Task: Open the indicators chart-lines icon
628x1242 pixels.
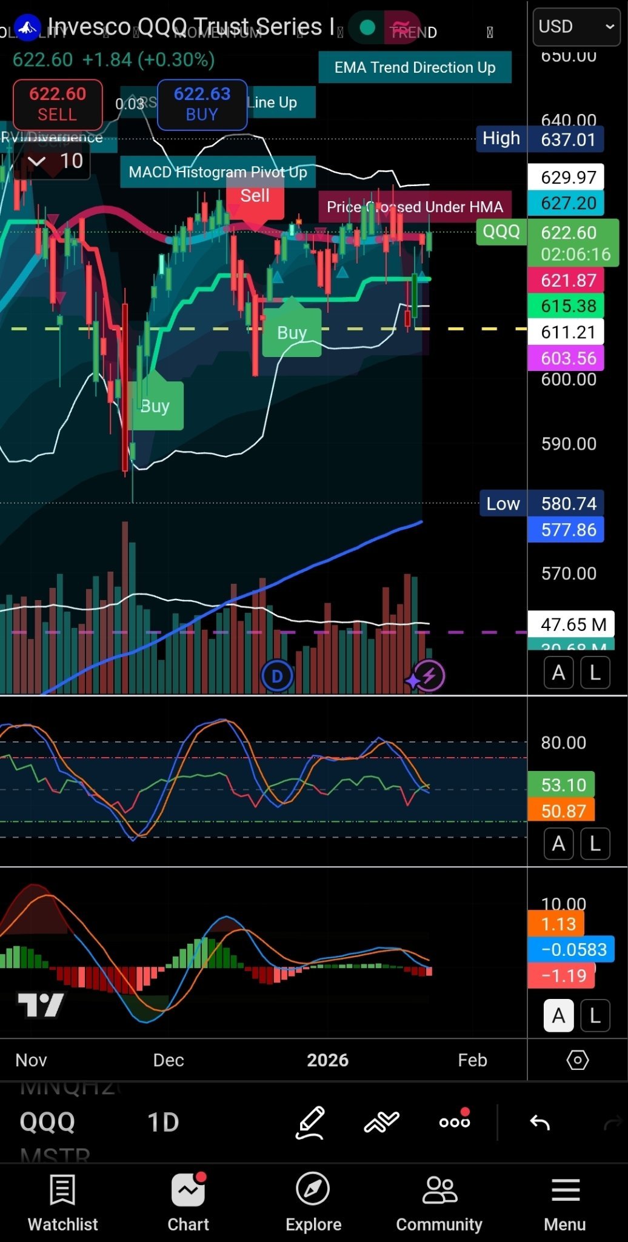Action: click(381, 1123)
